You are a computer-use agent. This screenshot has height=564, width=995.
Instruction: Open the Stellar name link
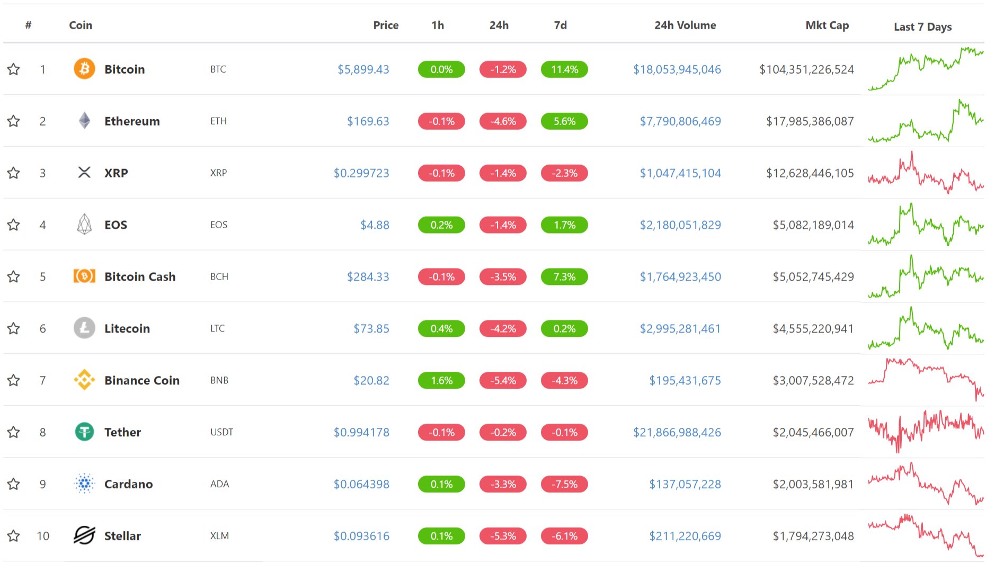pos(122,536)
